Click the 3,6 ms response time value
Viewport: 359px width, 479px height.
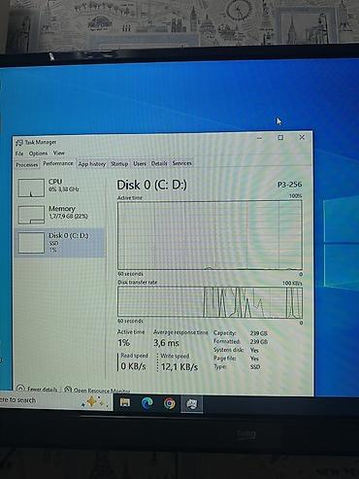(x=166, y=343)
